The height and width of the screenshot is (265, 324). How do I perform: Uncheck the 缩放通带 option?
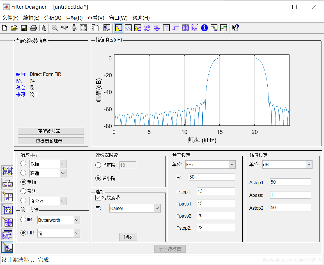tap(98, 198)
